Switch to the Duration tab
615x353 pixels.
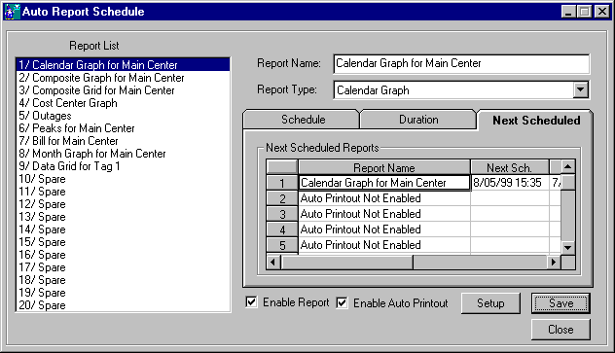(x=418, y=120)
